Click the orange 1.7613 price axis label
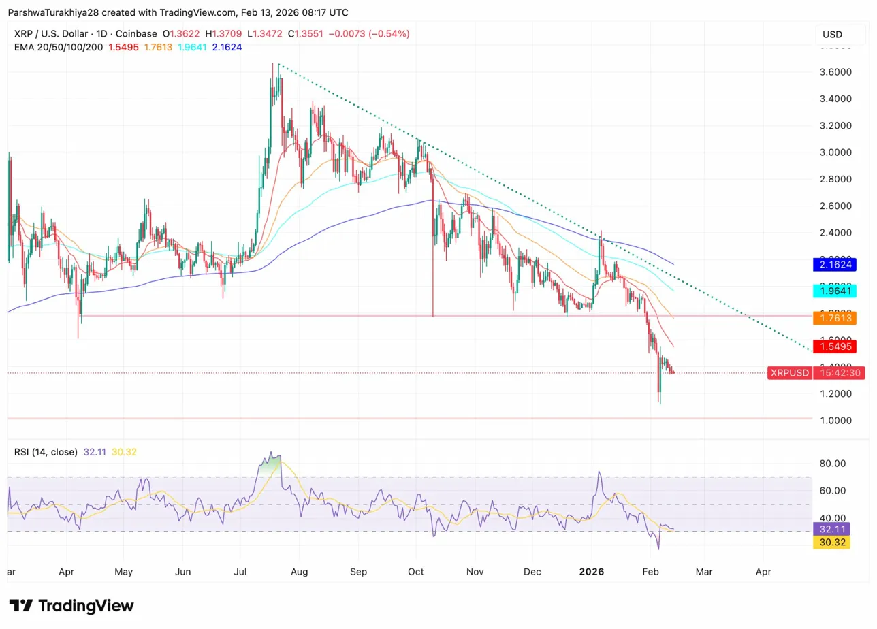877x629 pixels. click(x=835, y=317)
